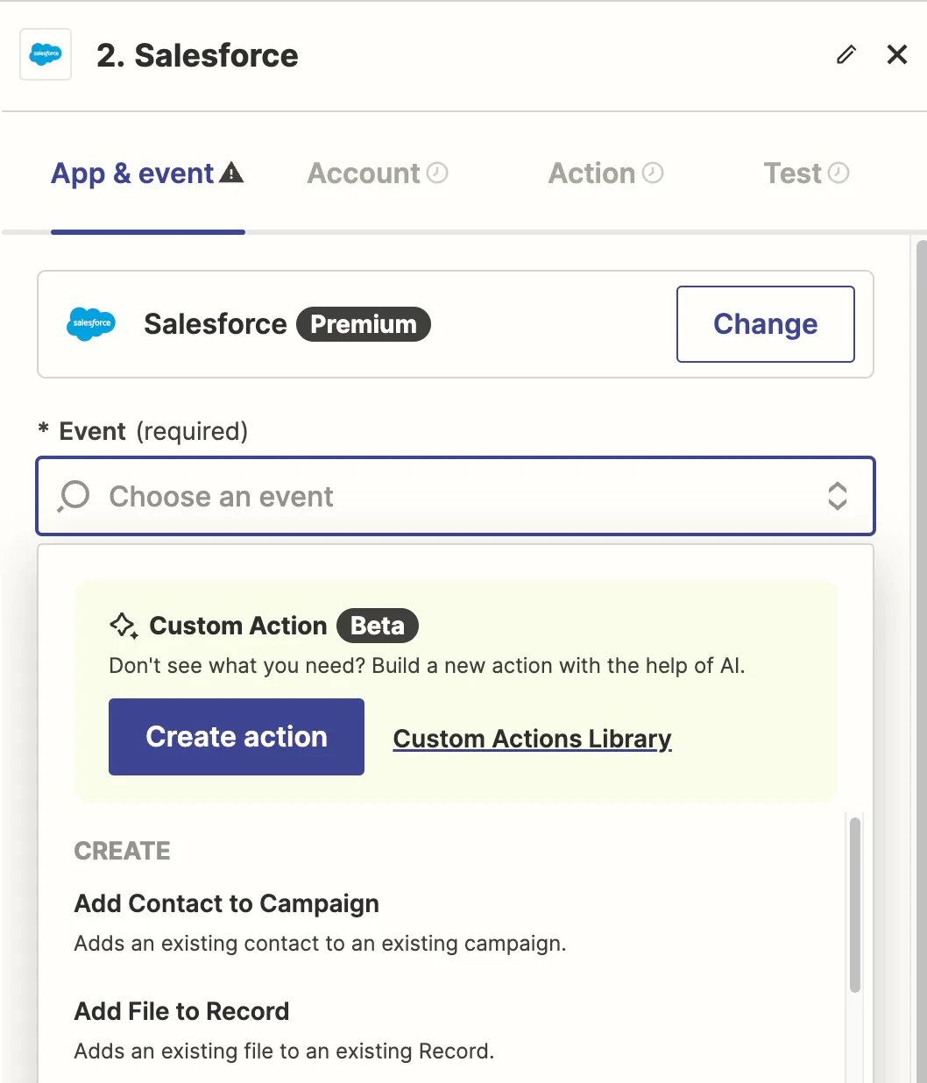This screenshot has height=1083, width=927.
Task: Click the search magnifier in event field
Action: (74, 496)
